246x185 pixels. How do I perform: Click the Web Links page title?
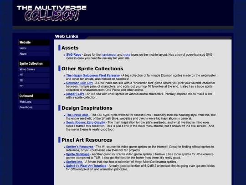67,37
